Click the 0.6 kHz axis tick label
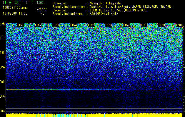Image resolution: width=185 pixels, height=117 pixels. [x=3, y=111]
